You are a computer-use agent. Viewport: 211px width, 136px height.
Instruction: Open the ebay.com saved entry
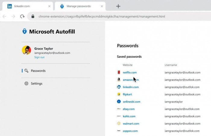pos(128,109)
